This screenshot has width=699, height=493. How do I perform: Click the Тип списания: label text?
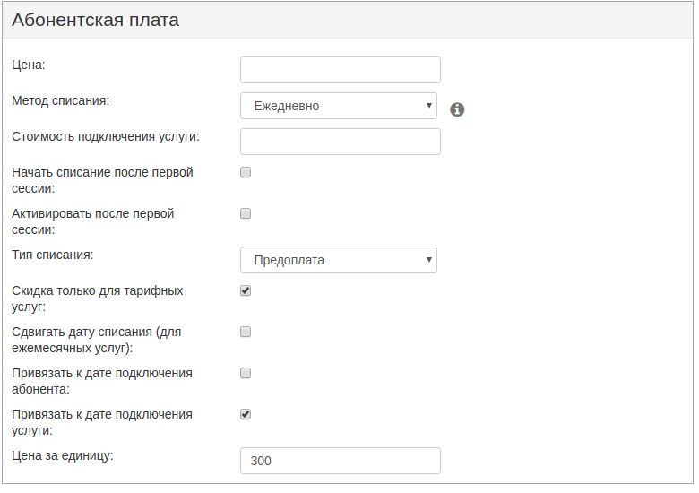[53, 255]
